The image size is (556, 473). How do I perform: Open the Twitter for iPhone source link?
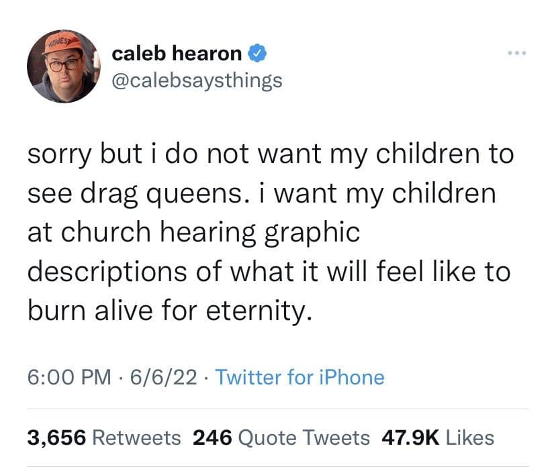301,377
